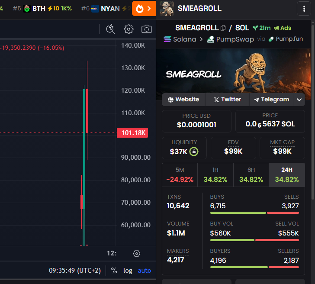Select the 24H timeframe tab
The width and height of the screenshot is (315, 284).
287,175
